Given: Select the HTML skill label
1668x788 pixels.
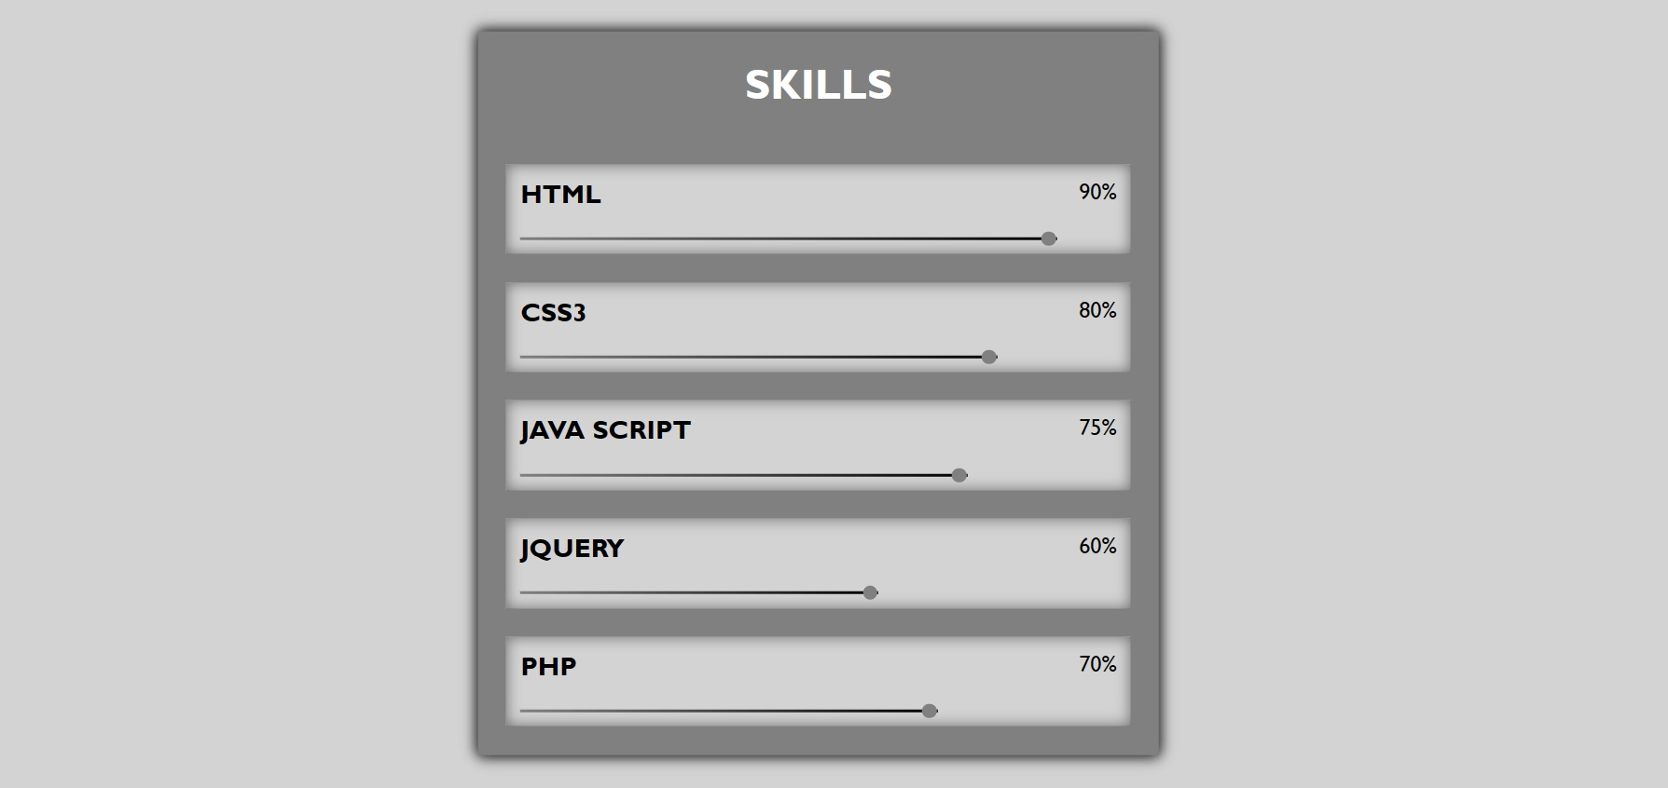Looking at the screenshot, I should click(x=560, y=195).
